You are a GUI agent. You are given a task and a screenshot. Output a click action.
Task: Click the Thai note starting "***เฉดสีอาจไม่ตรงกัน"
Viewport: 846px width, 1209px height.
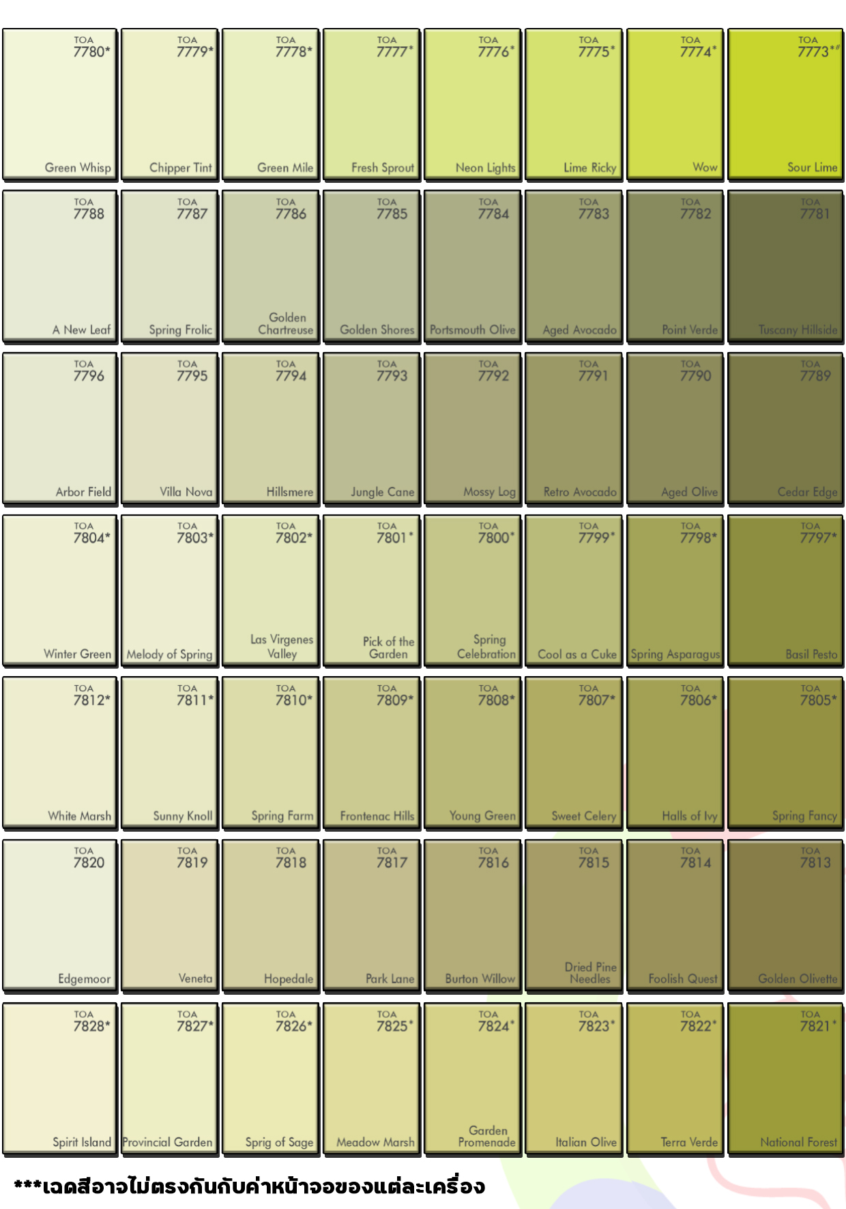[250, 1186]
